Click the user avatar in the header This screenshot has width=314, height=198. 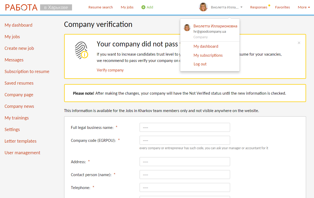(203, 7)
